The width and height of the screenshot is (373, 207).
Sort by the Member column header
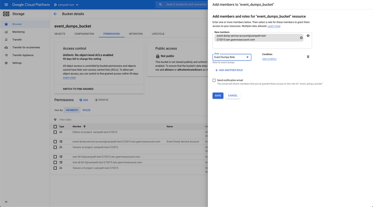tap(79, 127)
